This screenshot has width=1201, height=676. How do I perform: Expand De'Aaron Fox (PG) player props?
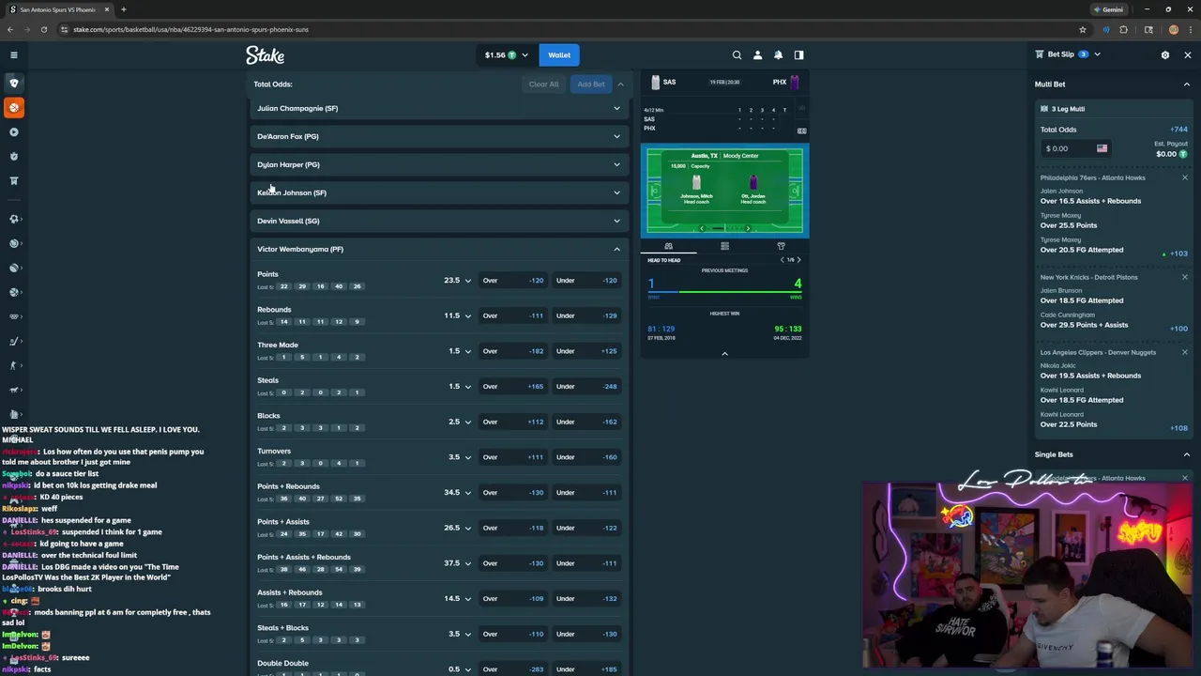[439, 136]
